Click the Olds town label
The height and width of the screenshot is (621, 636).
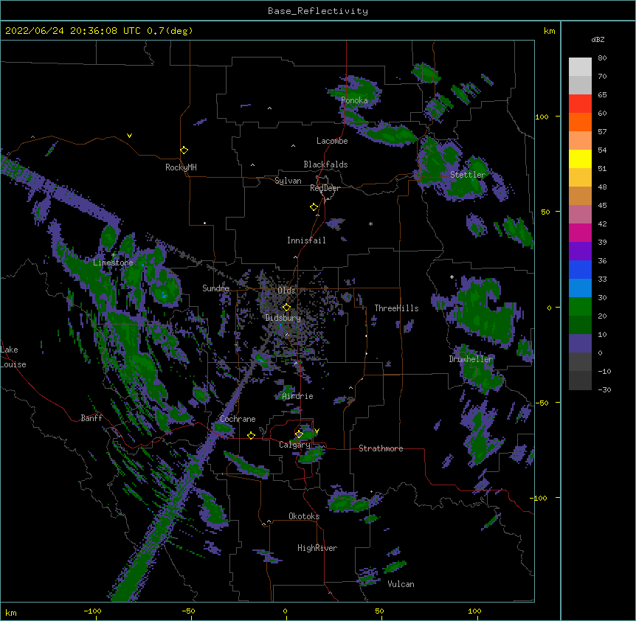click(286, 291)
